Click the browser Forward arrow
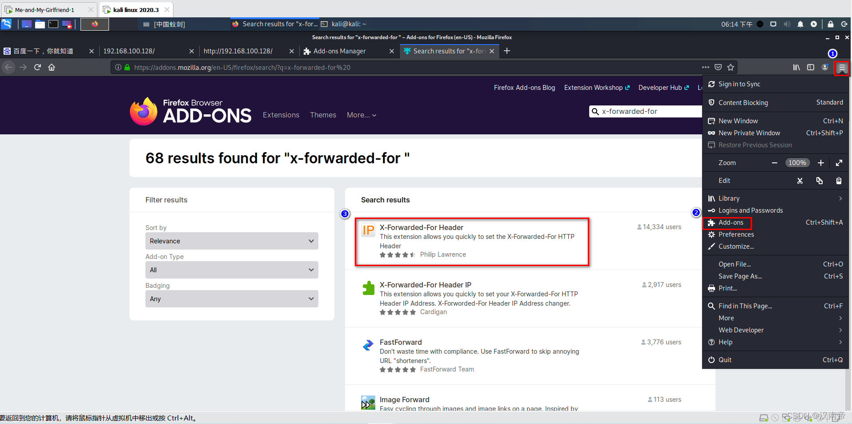 pos(23,67)
